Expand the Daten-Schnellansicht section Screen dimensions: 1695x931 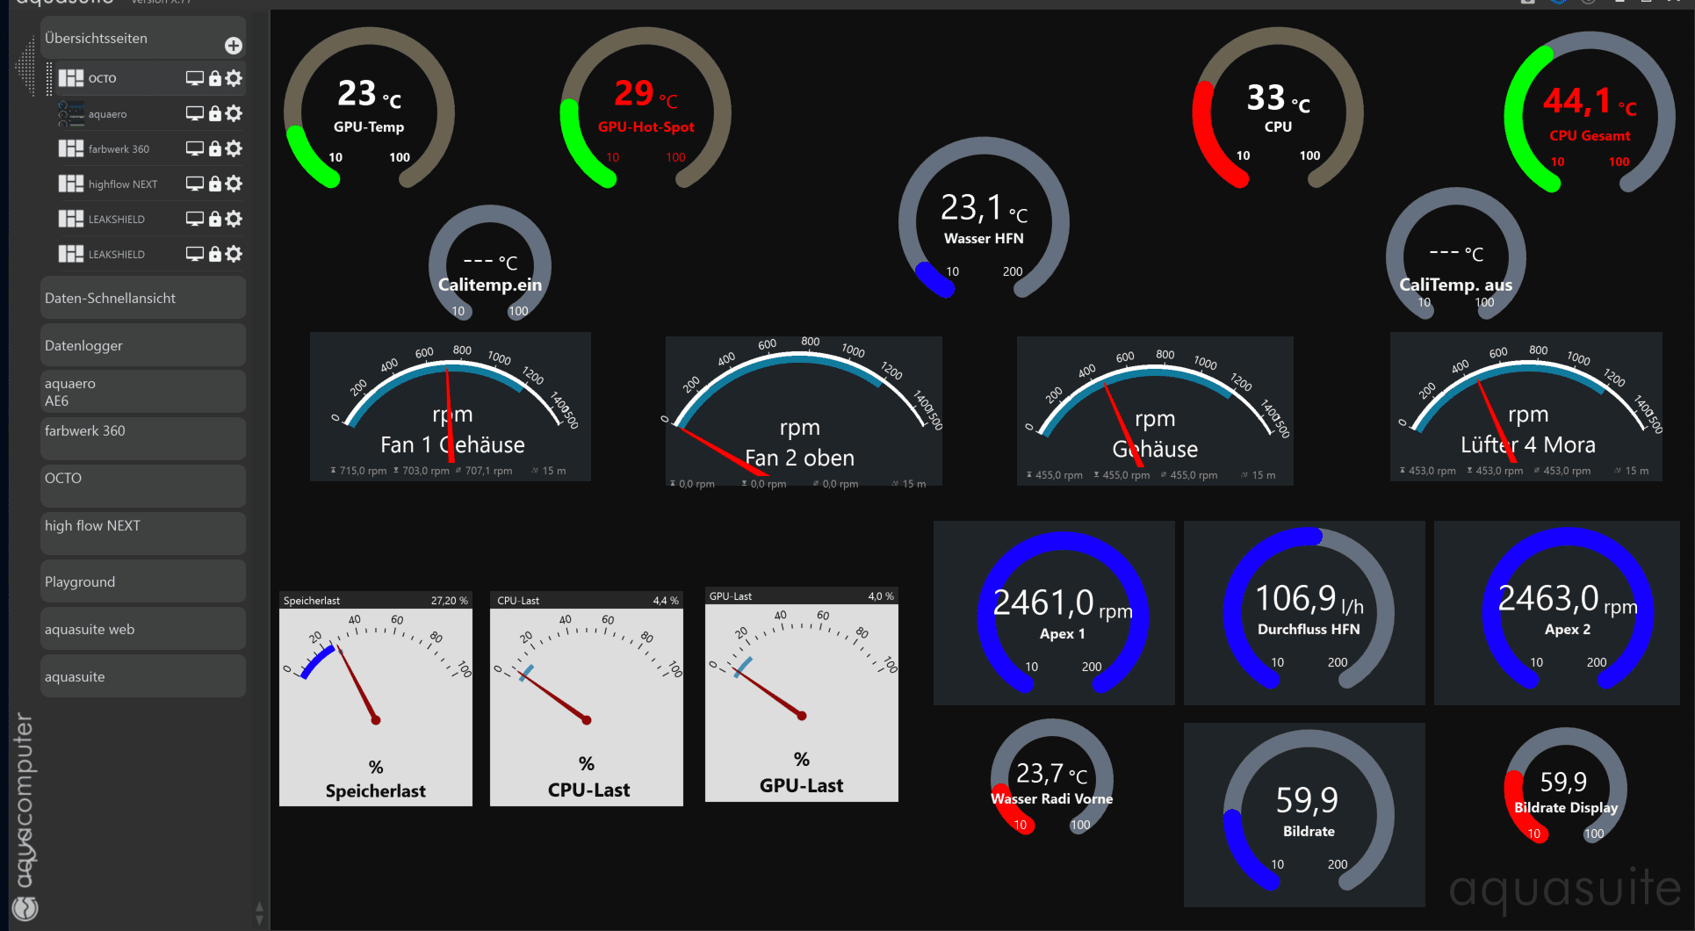coord(143,299)
